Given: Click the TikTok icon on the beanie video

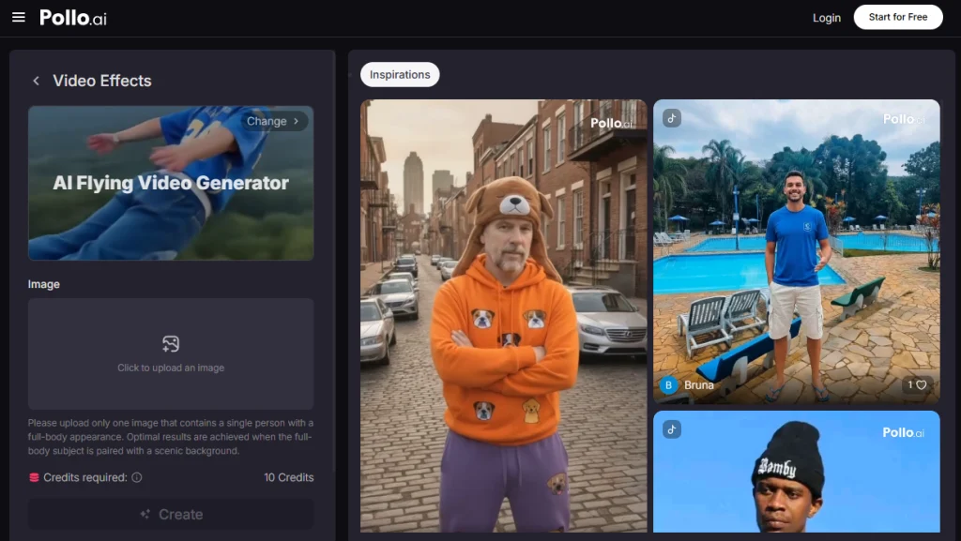Looking at the screenshot, I should coord(671,429).
